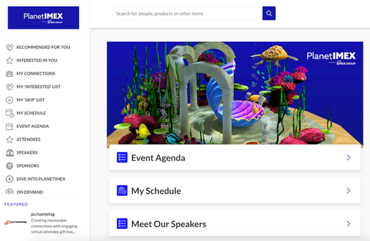Click the My Schedule clipboard icon
This screenshot has height=241, width=370.
[x=10, y=113]
